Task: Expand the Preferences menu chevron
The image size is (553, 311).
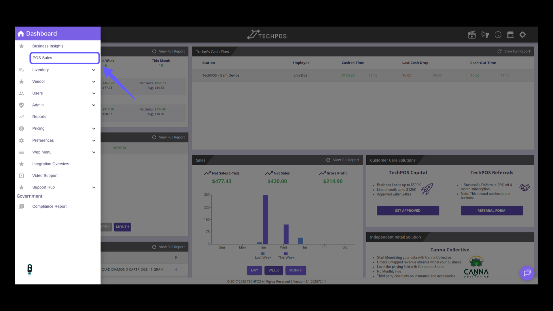Action: [x=94, y=141]
